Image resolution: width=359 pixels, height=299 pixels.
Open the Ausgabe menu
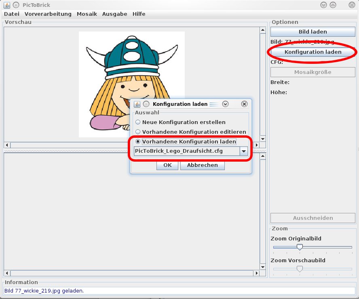[115, 14]
